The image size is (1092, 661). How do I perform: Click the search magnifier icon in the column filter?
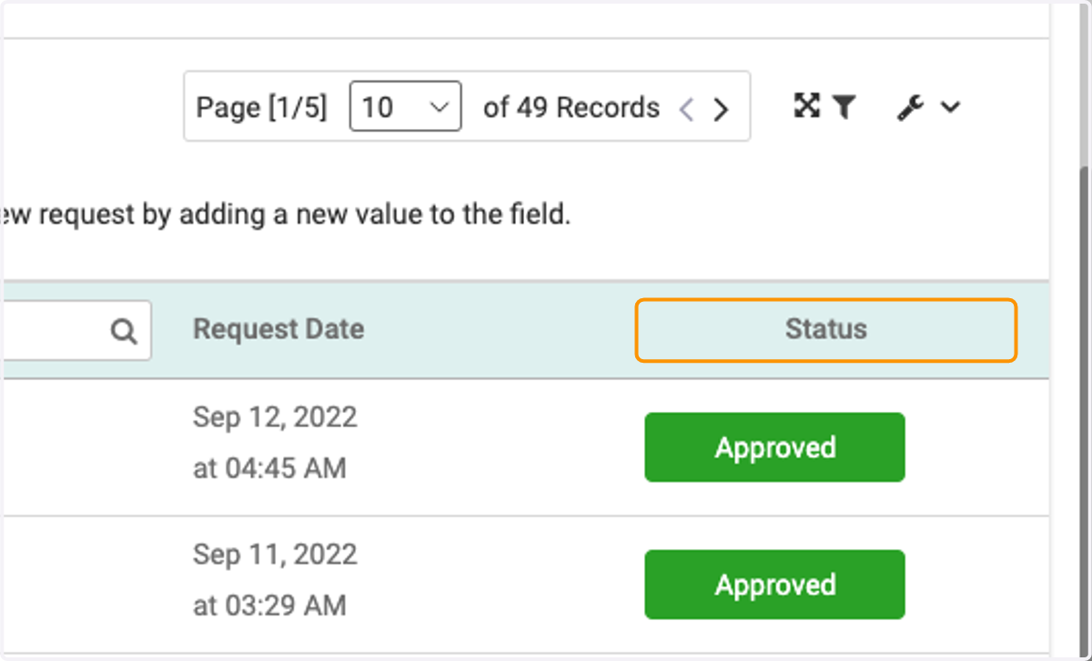point(123,331)
